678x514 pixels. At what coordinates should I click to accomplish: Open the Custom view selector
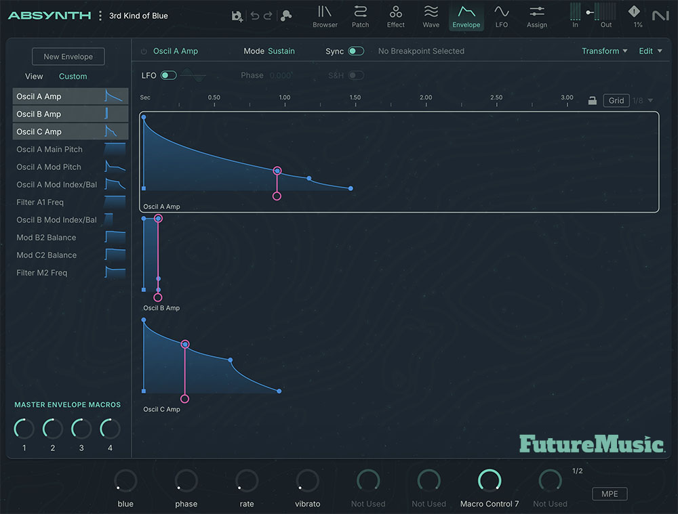coord(73,77)
